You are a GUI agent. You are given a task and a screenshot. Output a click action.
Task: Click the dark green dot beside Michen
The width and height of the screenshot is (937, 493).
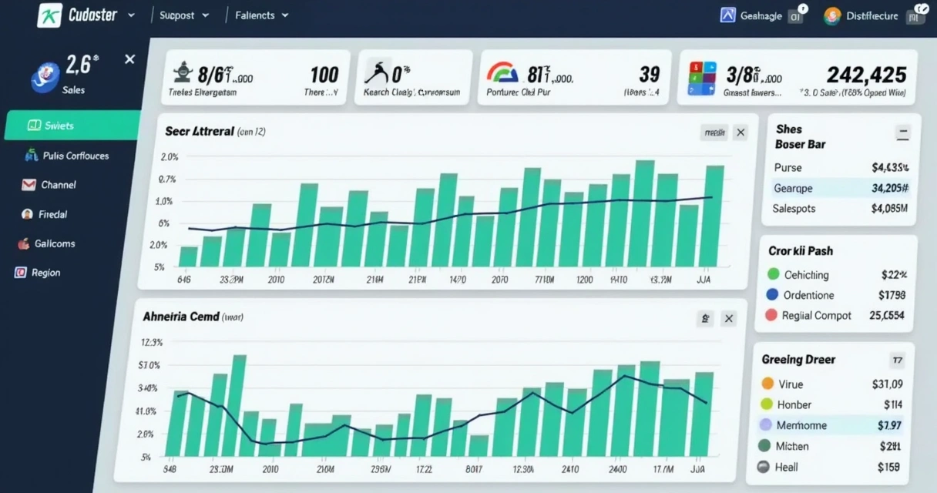tap(764, 445)
